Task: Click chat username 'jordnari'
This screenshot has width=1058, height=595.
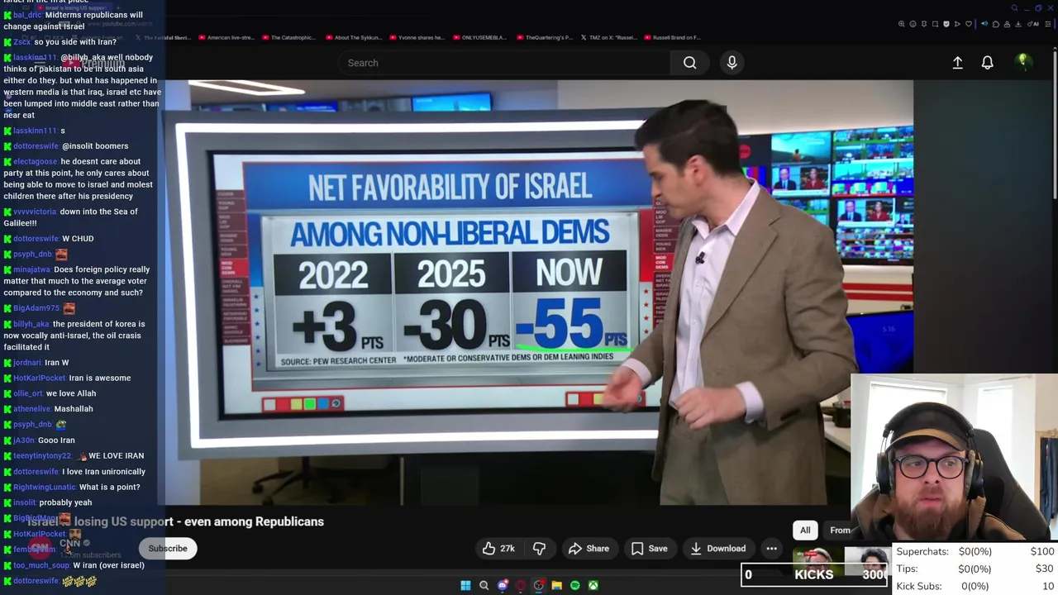Action: coord(27,363)
